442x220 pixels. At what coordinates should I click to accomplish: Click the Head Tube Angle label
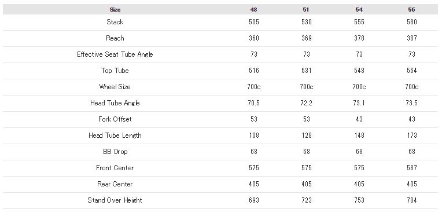pos(115,103)
